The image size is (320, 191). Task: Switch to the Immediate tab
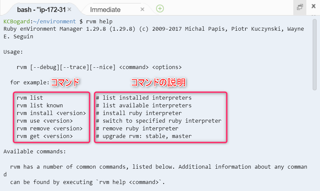point(105,10)
